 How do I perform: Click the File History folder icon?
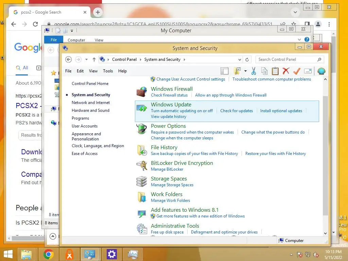tap(142, 150)
